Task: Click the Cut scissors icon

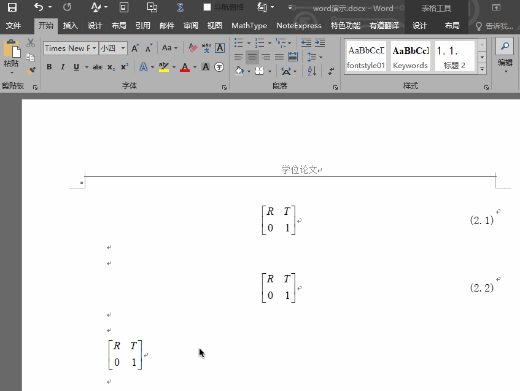Action: click(x=31, y=43)
